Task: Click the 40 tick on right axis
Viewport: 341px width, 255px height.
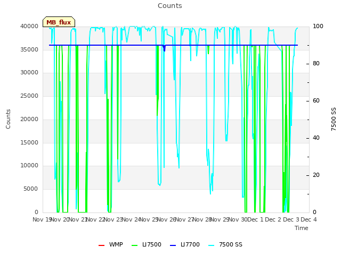Action: pyautogui.click(x=316, y=138)
